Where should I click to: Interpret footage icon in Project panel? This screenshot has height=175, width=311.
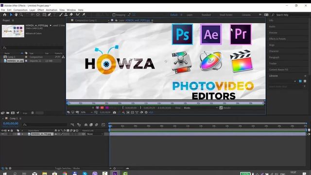click(2, 113)
